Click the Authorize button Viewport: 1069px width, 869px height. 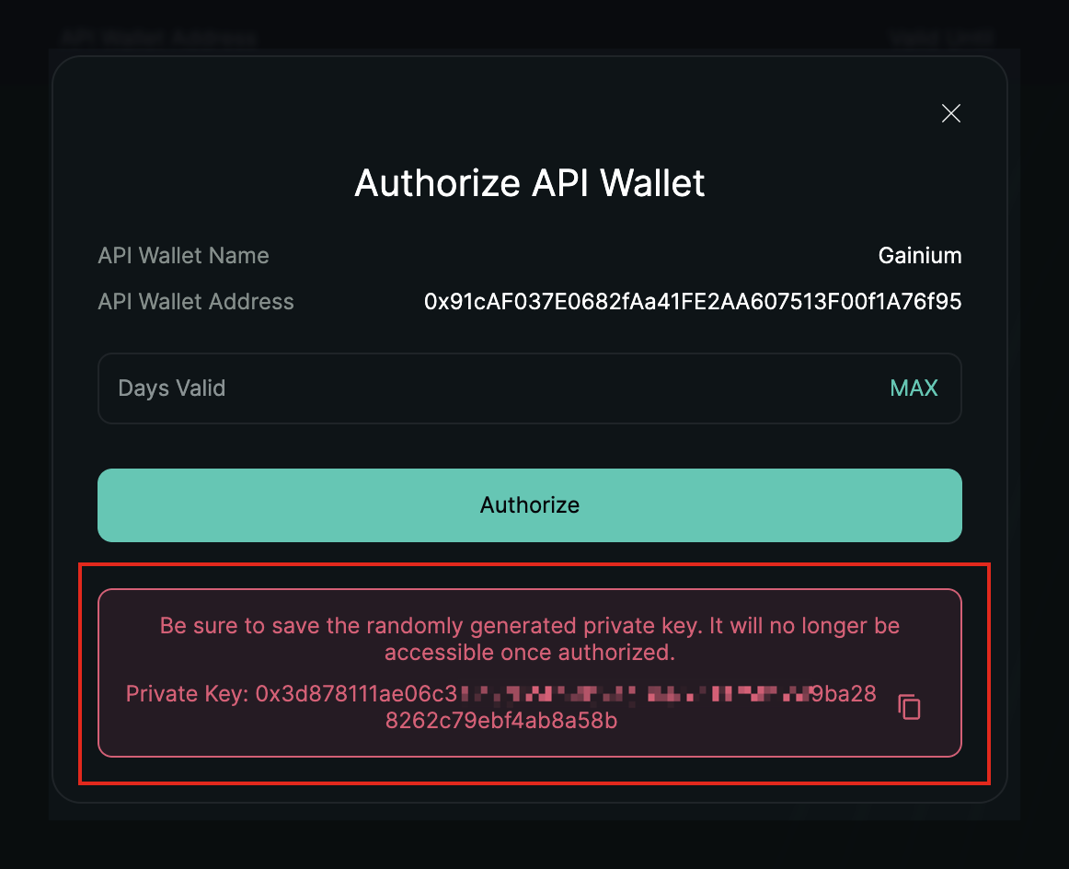click(530, 505)
